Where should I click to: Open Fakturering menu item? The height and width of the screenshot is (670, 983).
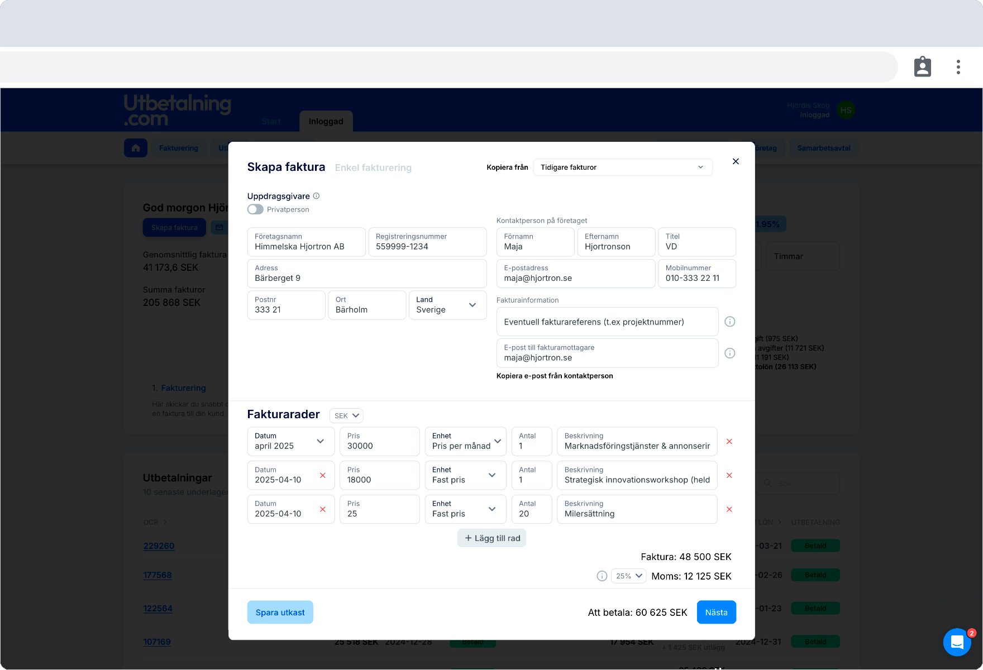179,148
